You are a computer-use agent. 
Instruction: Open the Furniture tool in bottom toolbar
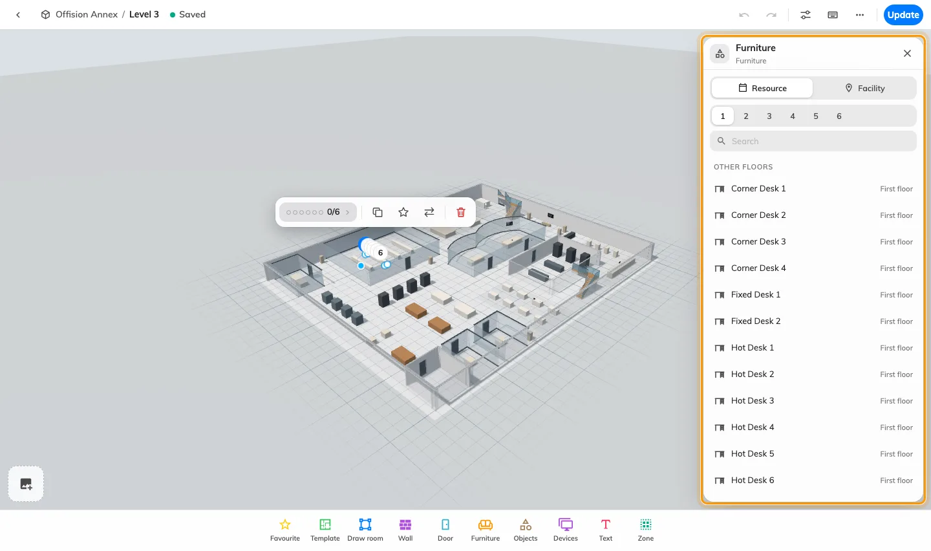486,530
